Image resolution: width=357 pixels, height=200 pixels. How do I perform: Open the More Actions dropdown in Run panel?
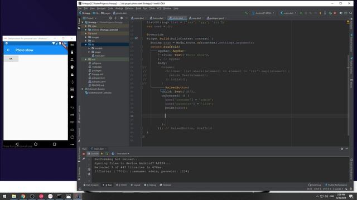(x=123, y=154)
